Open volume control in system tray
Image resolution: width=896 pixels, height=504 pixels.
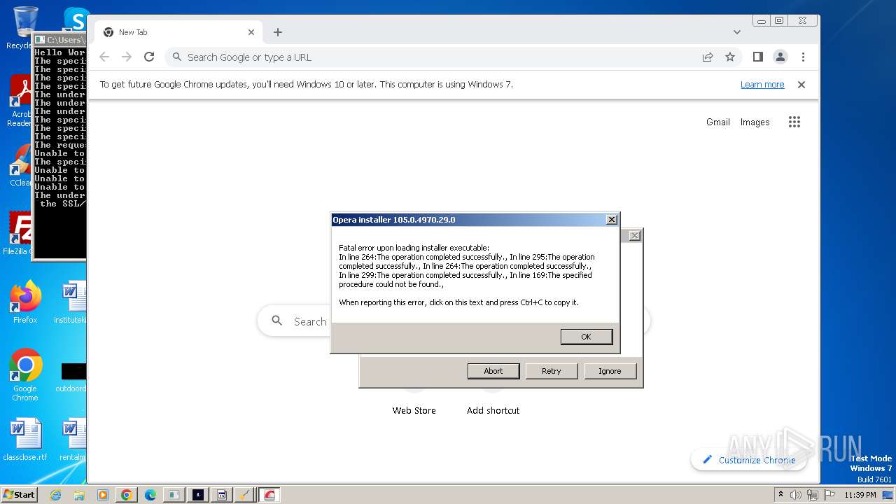[x=795, y=495]
